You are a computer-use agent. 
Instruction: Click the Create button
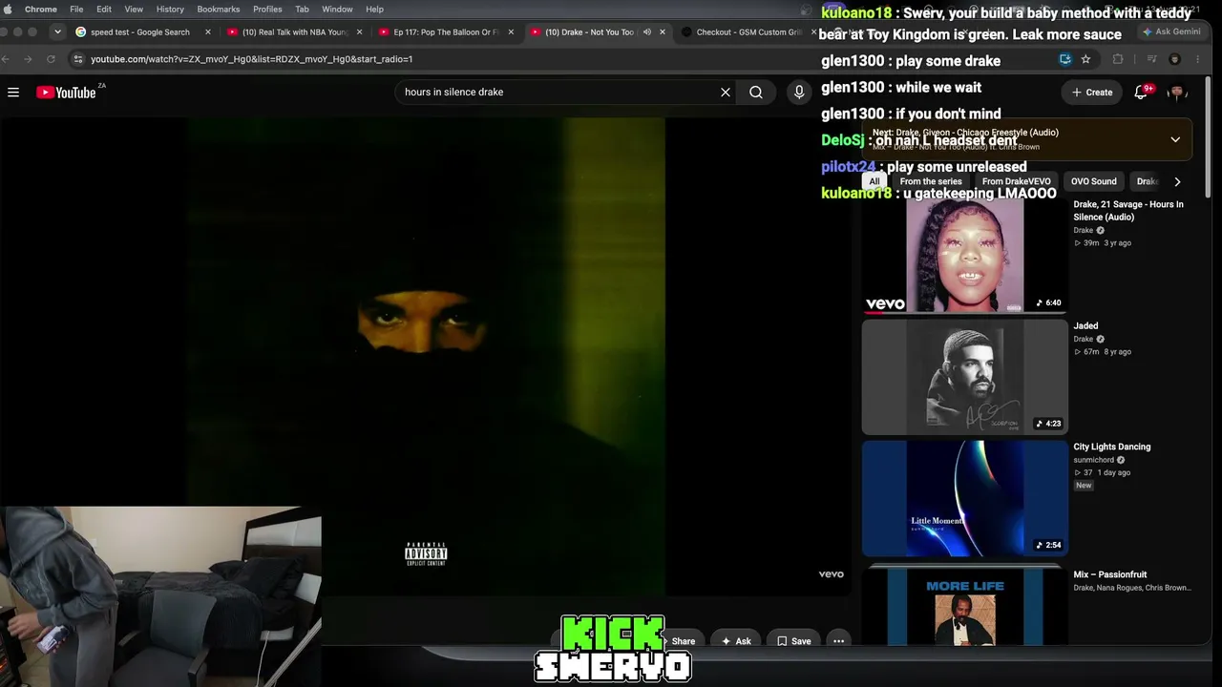tap(1092, 93)
